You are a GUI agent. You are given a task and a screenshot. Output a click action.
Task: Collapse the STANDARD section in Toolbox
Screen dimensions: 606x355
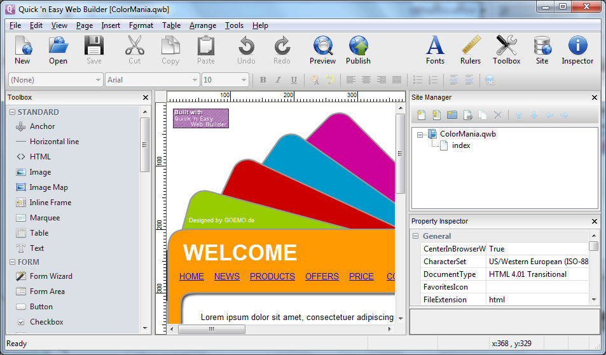[x=12, y=112]
